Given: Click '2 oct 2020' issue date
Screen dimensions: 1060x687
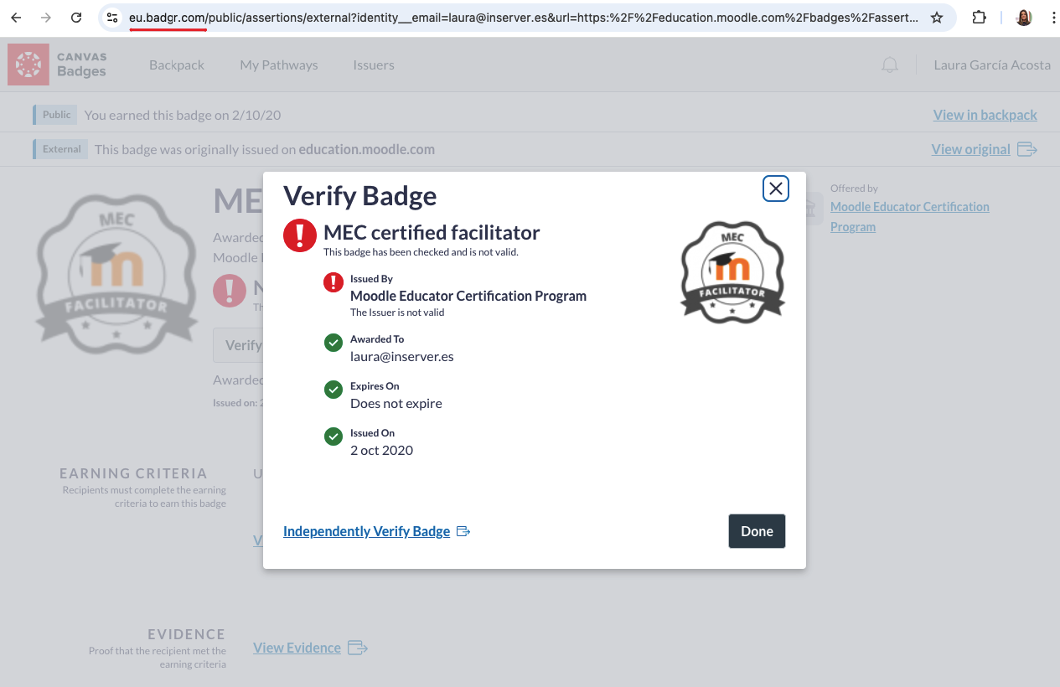Looking at the screenshot, I should coord(381,450).
